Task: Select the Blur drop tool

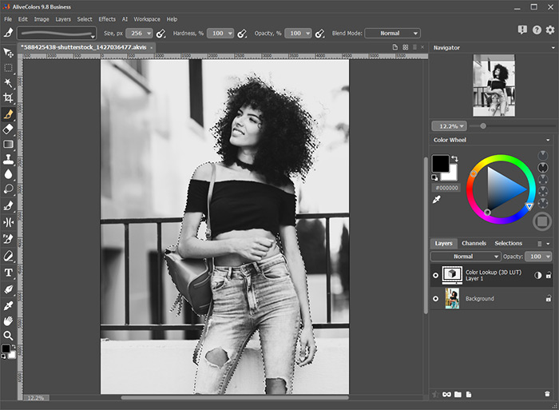Action: pos(8,174)
